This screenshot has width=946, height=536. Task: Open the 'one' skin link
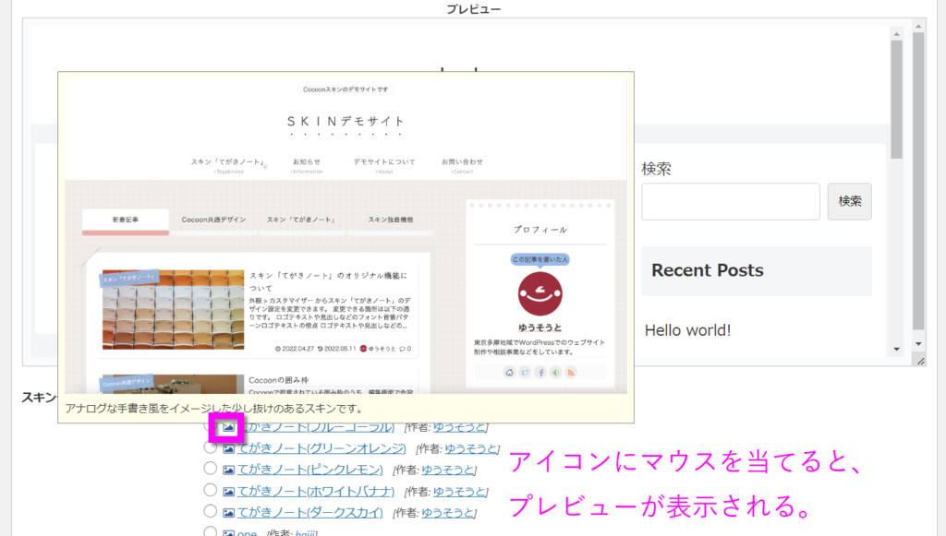tap(247, 532)
